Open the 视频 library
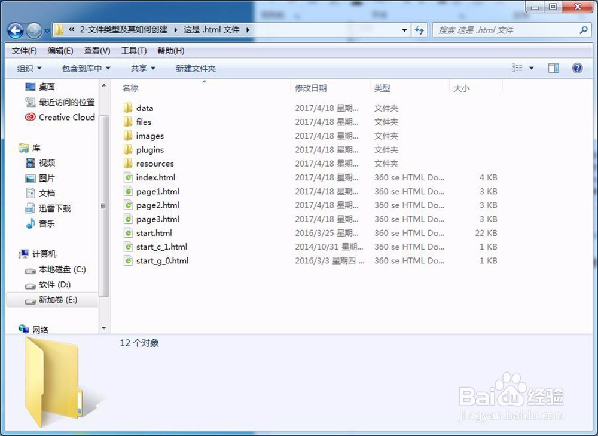The image size is (598, 436). pyautogui.click(x=41, y=163)
